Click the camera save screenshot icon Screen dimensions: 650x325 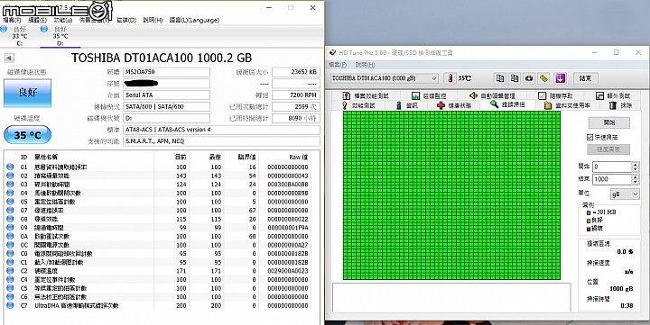click(x=529, y=78)
